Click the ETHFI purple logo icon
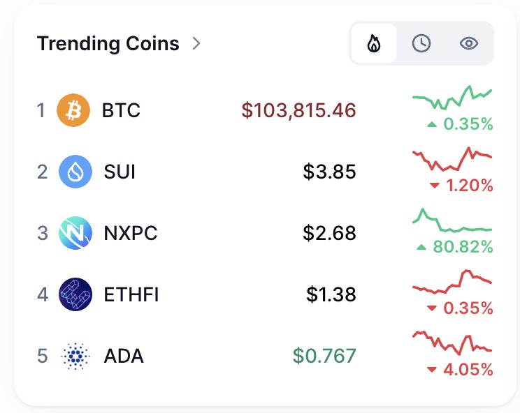The image size is (520, 413). pyautogui.click(x=75, y=294)
